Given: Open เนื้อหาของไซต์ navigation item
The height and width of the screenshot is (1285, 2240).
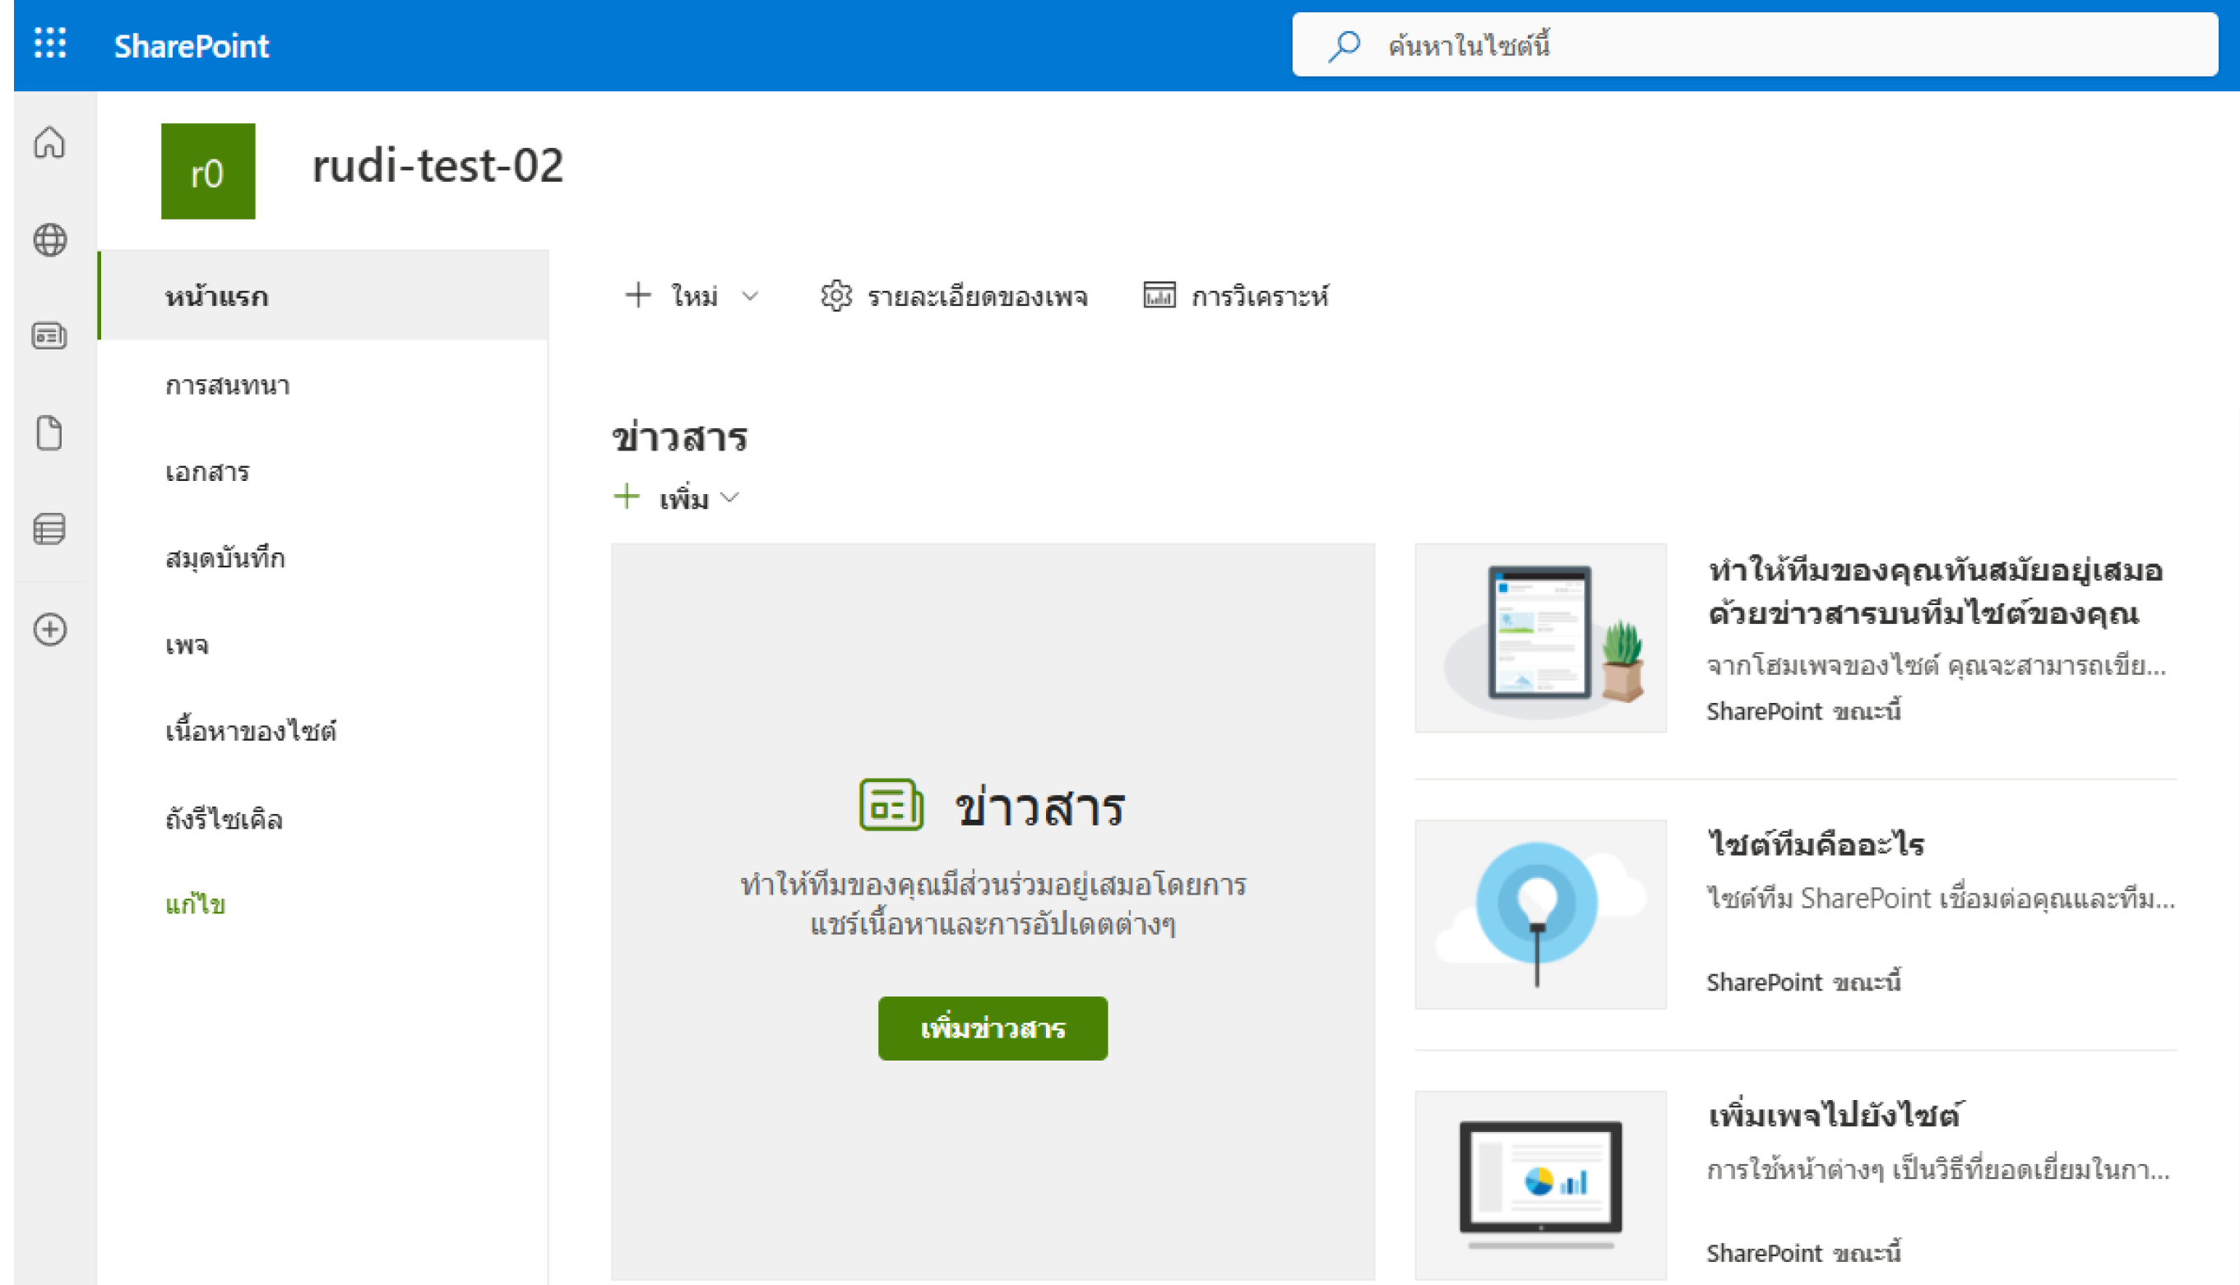Looking at the screenshot, I should coord(251,732).
